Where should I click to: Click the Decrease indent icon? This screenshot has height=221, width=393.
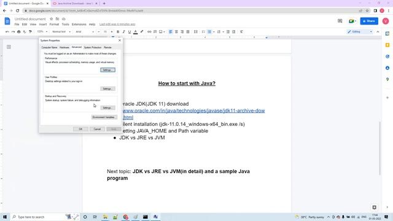coord(228,32)
